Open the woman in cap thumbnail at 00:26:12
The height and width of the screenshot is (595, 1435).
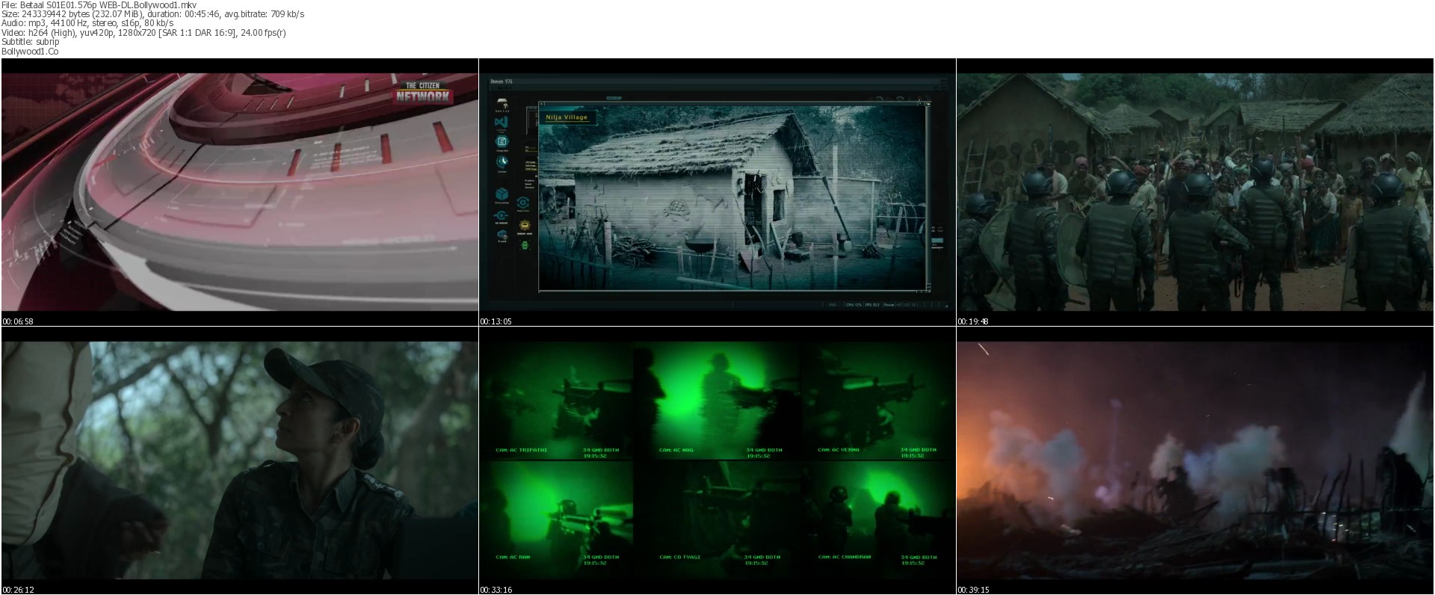(240, 460)
